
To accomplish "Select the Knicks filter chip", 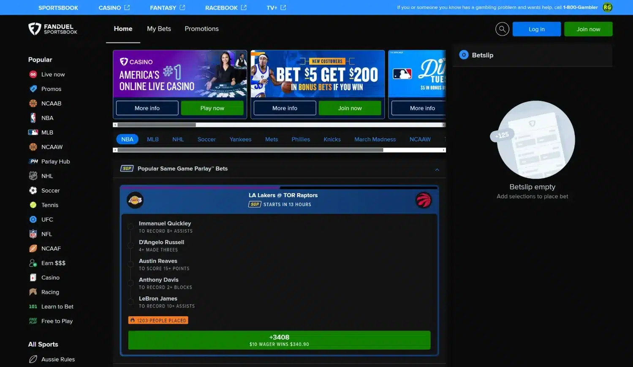I will pos(332,139).
